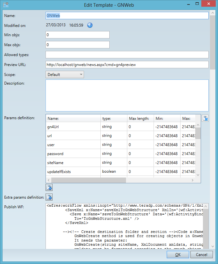
Task: Select the user parameter name cell
Action: pos(73,144)
